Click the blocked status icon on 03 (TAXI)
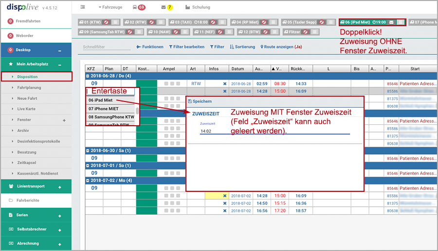The width and height of the screenshot is (438, 251). click(x=213, y=22)
